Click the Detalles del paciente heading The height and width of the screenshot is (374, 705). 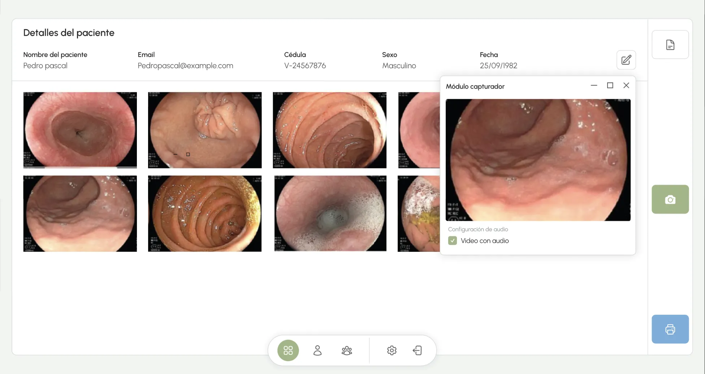pyautogui.click(x=69, y=33)
